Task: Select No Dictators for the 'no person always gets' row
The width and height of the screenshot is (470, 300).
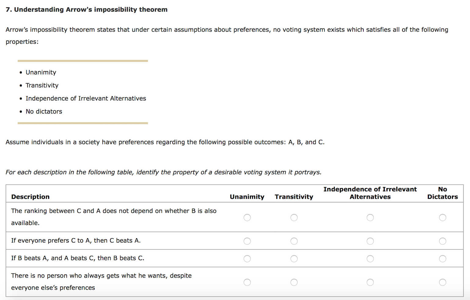Action: (442, 282)
